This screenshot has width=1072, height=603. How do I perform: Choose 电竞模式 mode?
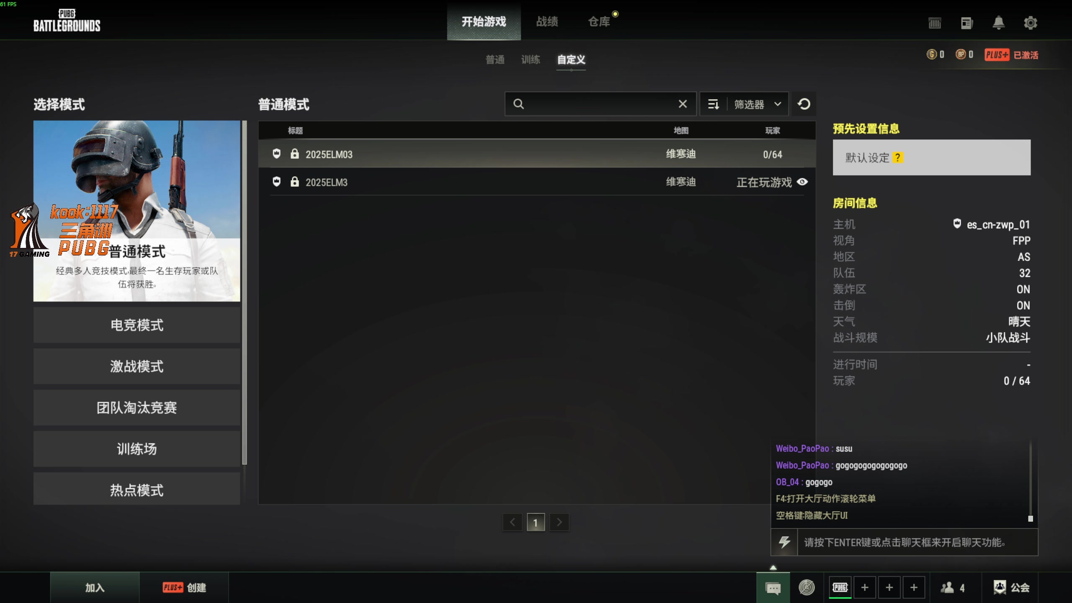[x=137, y=325]
